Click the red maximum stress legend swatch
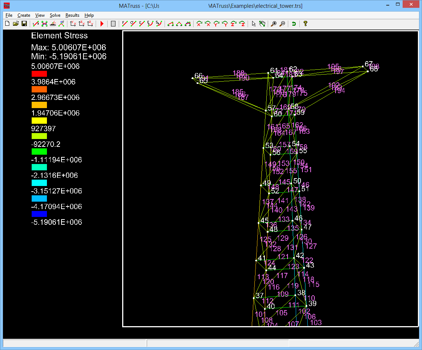This screenshot has width=422, height=350. [39, 74]
